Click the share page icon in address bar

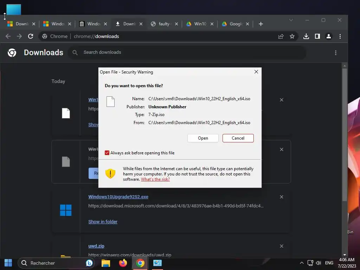pos(281,36)
